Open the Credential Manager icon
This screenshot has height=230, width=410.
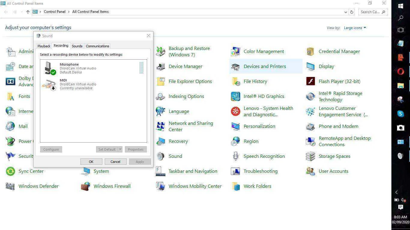pos(311,52)
